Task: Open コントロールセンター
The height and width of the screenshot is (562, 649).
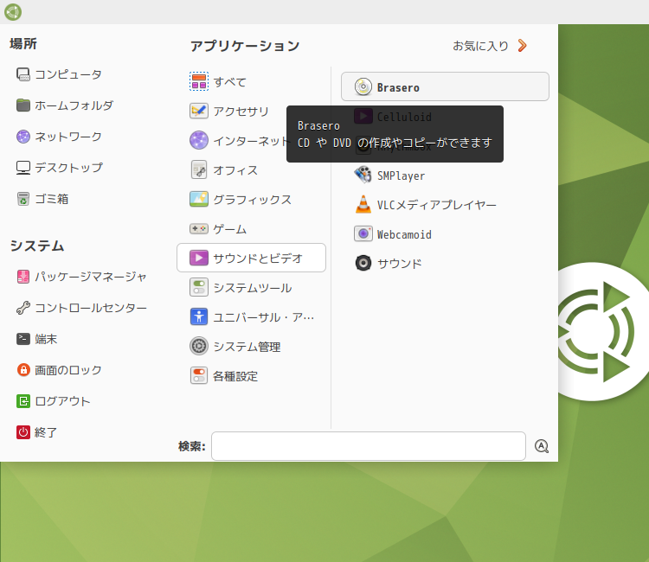Action: click(81, 308)
